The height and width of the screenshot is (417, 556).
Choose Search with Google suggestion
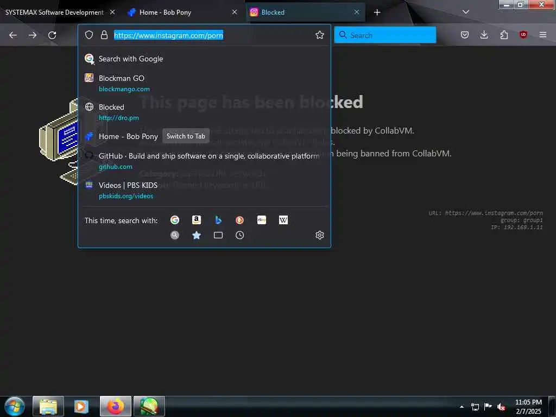204,59
